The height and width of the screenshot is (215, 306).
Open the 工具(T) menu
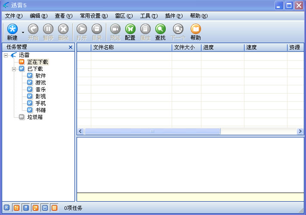tap(149, 16)
